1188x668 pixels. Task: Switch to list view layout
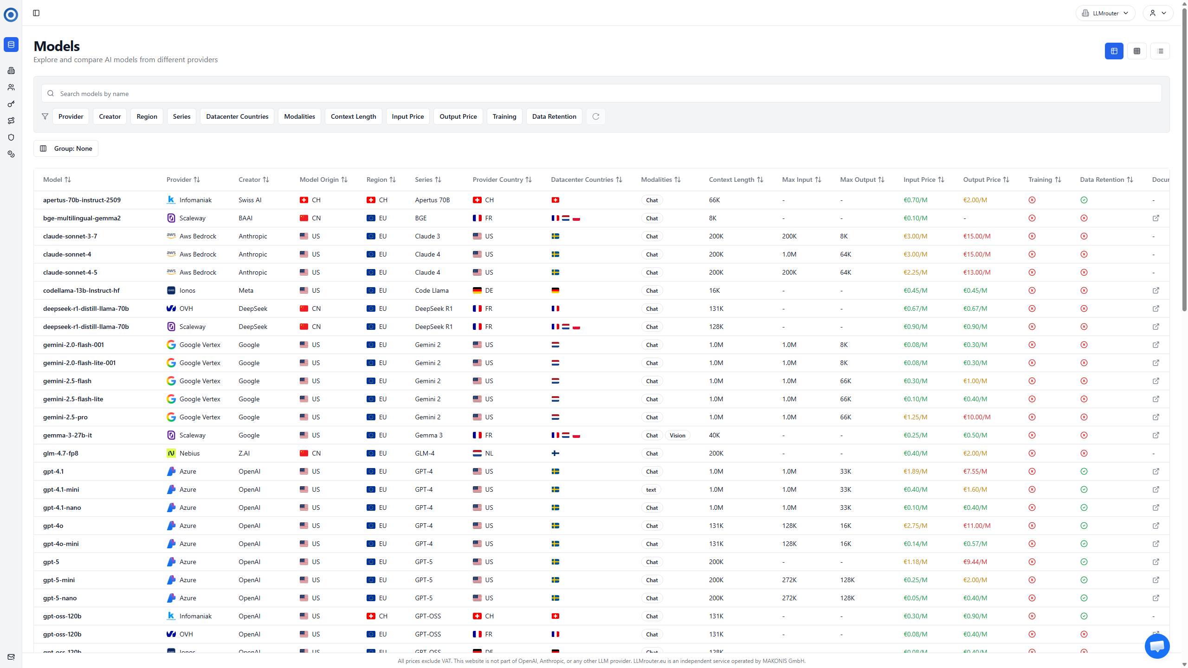click(x=1160, y=51)
